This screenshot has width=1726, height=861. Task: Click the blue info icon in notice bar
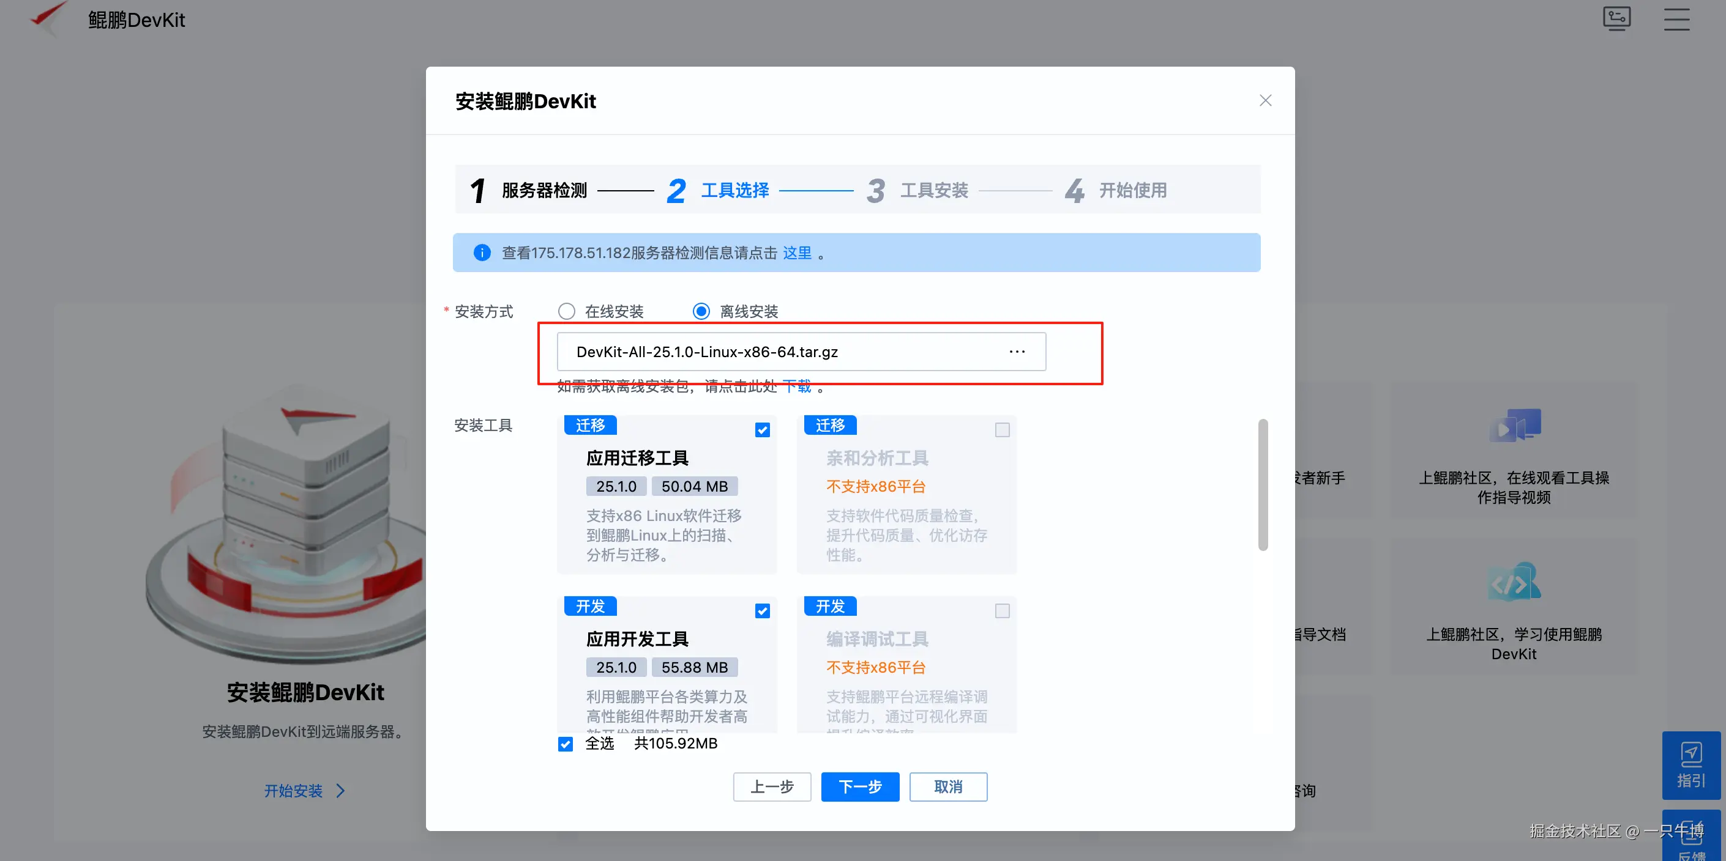click(x=482, y=253)
